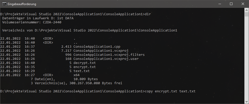249x104 pixels.
Task: Click the 5-byte text.txt listing row
Action: [81, 71]
